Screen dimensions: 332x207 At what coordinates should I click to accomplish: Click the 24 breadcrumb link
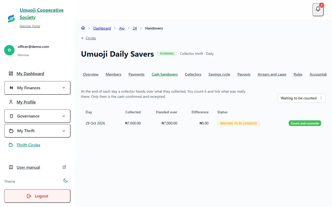pyautogui.click(x=135, y=28)
